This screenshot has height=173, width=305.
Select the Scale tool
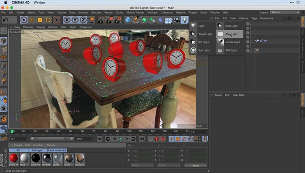pos(40,20)
